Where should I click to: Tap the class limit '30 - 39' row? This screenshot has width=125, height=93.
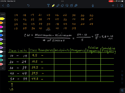[18, 68]
